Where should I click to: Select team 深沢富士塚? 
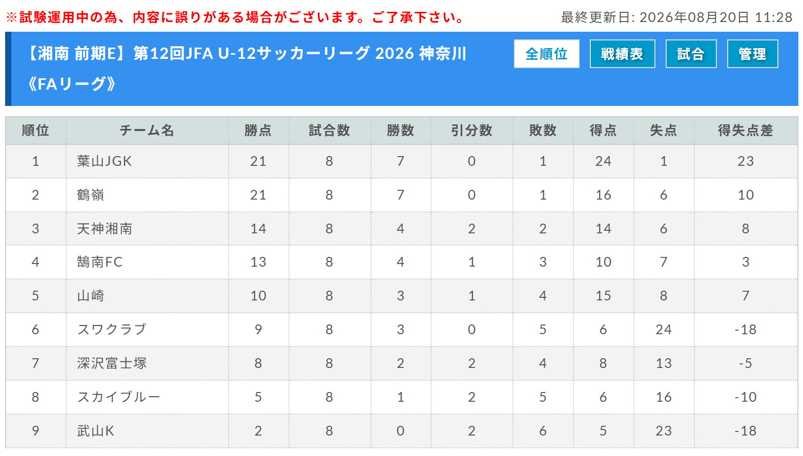click(112, 363)
